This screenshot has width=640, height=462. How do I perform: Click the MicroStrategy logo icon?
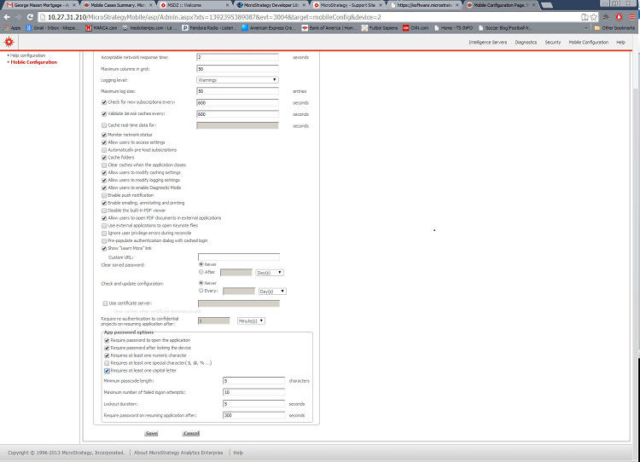pos(8,42)
